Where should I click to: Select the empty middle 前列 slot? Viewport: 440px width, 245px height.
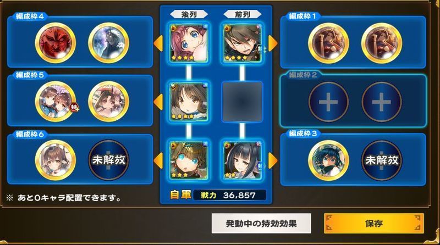(243, 102)
